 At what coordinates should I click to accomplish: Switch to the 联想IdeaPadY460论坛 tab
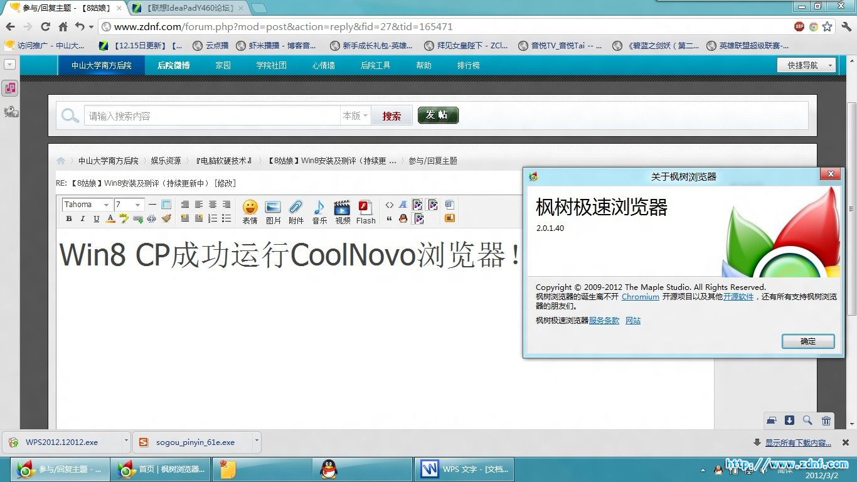click(188, 8)
